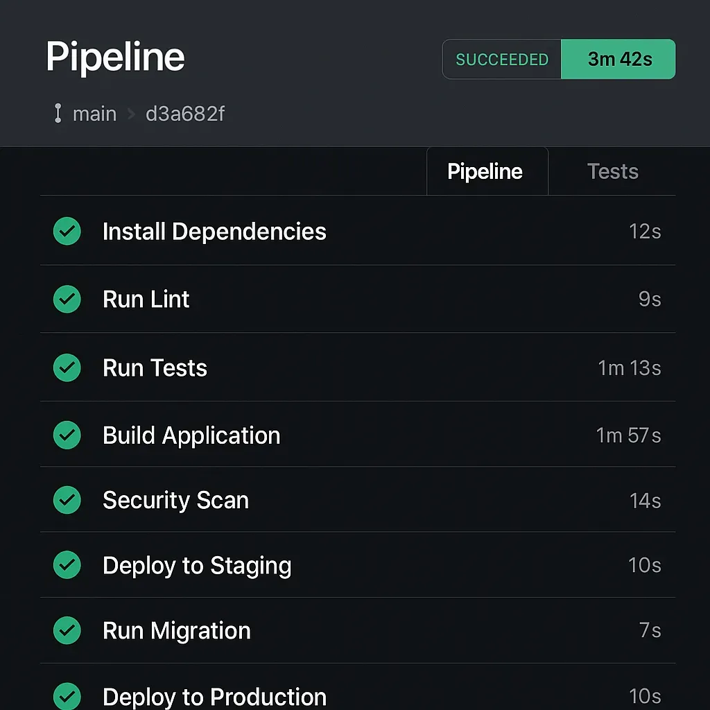Click the Pipeline page heading
This screenshot has height=710, width=710.
[x=115, y=57]
